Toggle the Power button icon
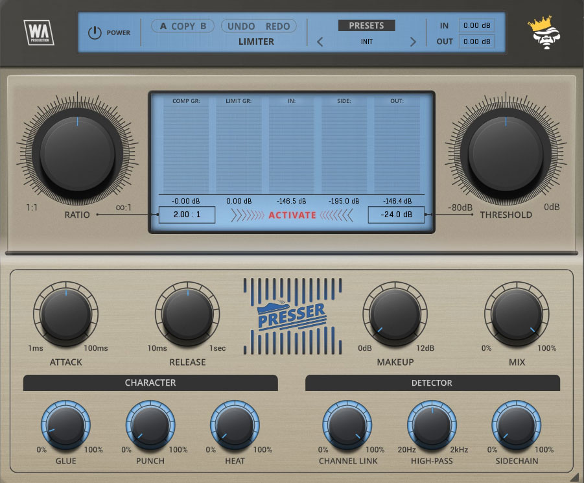This screenshot has width=584, height=483. click(95, 33)
